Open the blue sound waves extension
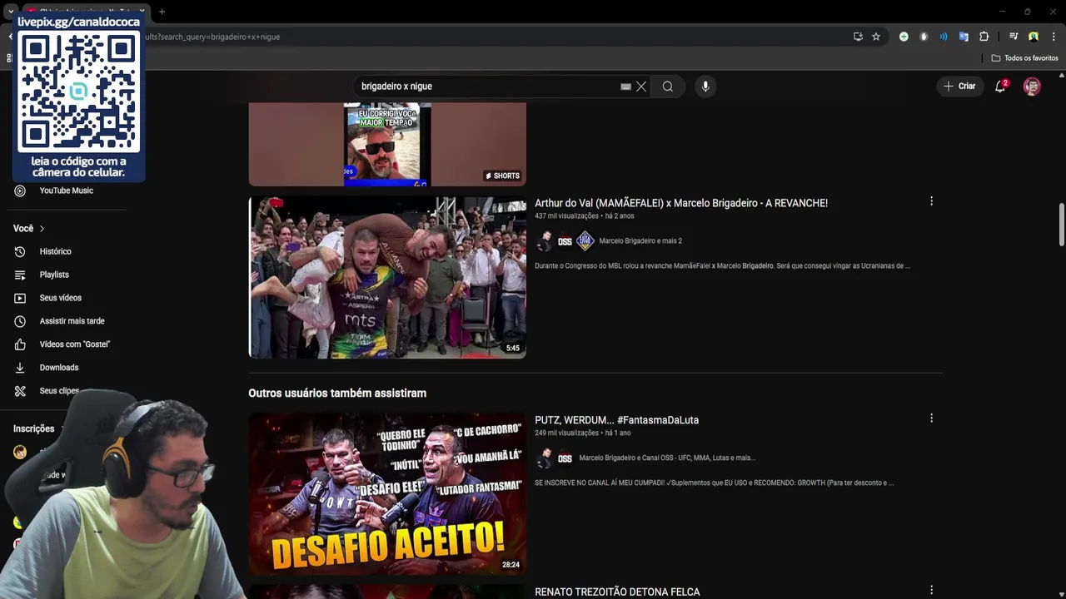Screen dimensions: 1066x599 [x=944, y=37]
